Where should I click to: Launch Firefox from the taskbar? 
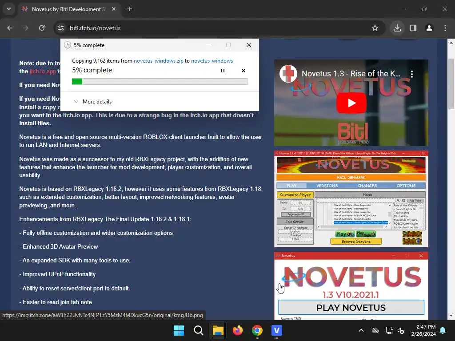[x=238, y=330]
